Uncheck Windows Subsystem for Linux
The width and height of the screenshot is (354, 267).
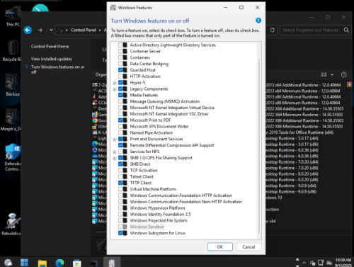coord(120,233)
